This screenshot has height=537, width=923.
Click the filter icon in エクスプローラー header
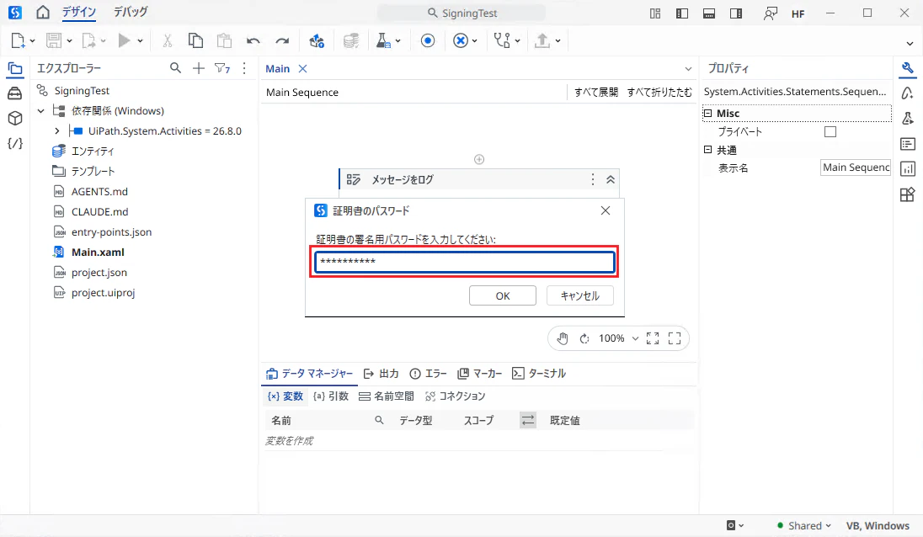pos(222,68)
